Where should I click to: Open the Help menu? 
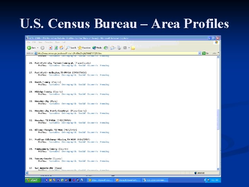point(64,42)
